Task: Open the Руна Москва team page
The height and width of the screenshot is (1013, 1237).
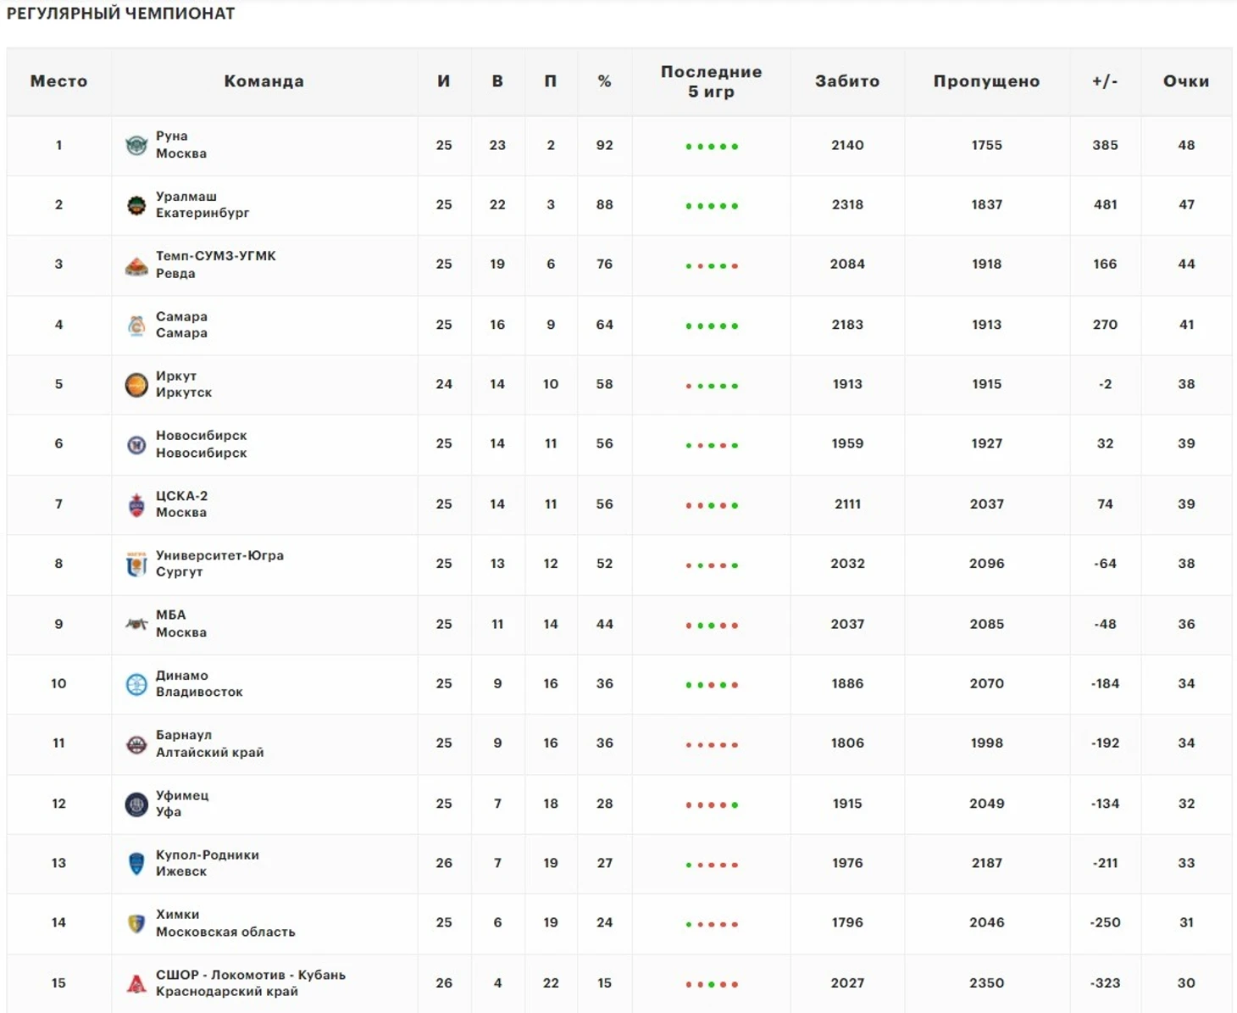Action: click(x=181, y=145)
